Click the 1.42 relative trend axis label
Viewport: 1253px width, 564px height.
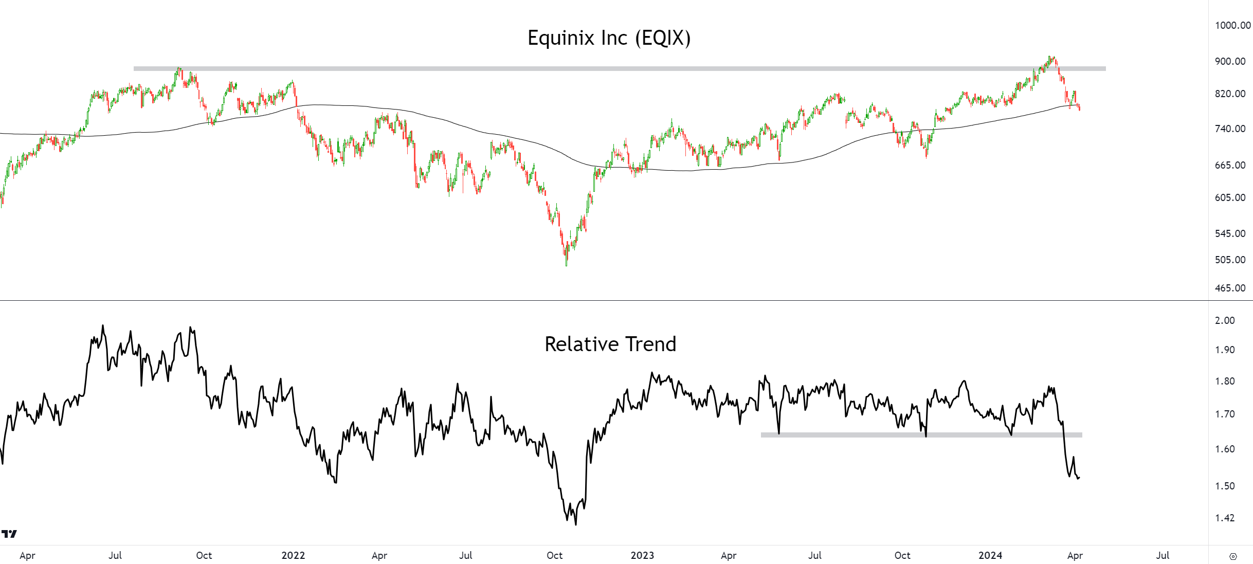[x=1225, y=518]
